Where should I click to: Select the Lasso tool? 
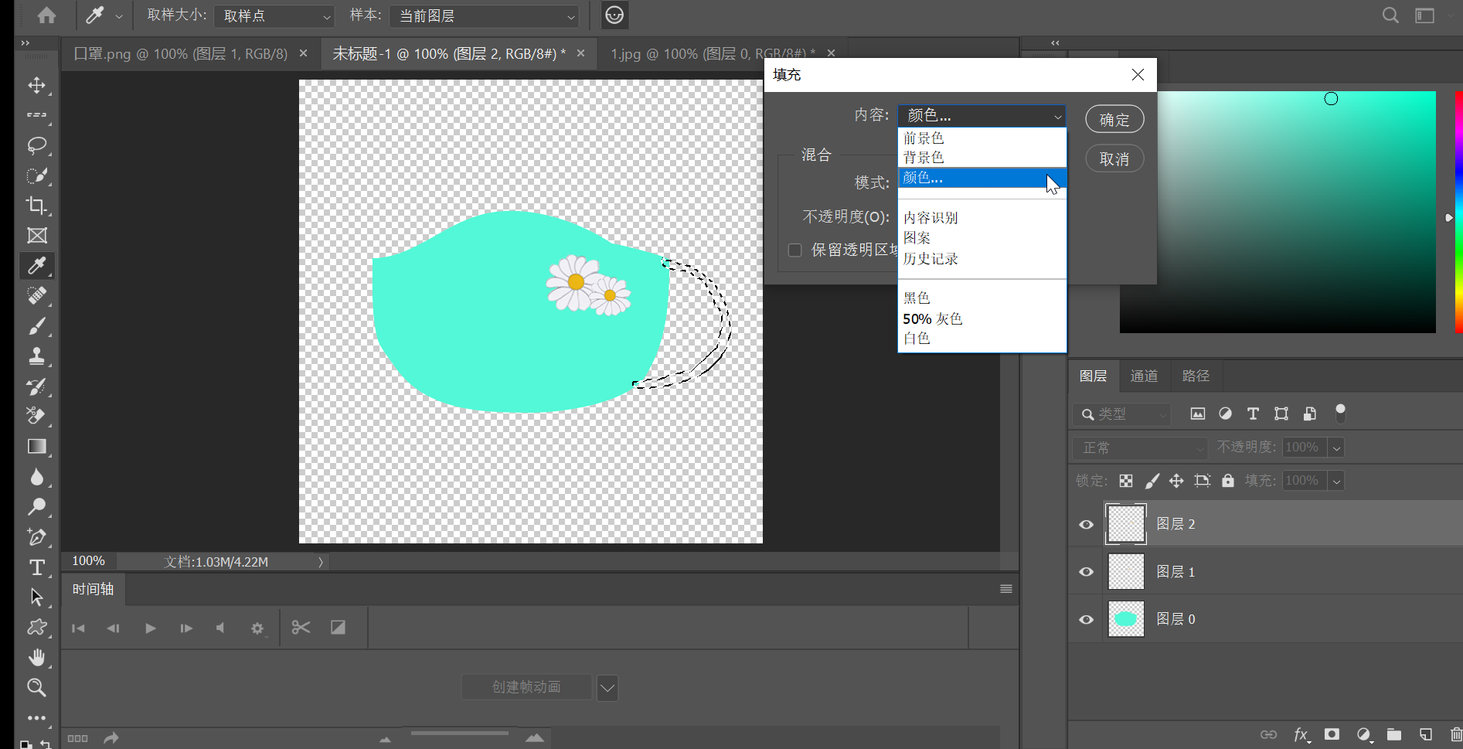coord(36,145)
